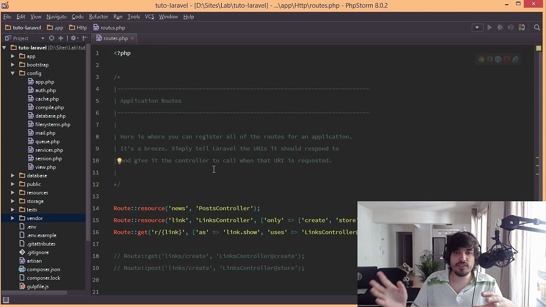Open file in Opera browser icon

pos(507,59)
